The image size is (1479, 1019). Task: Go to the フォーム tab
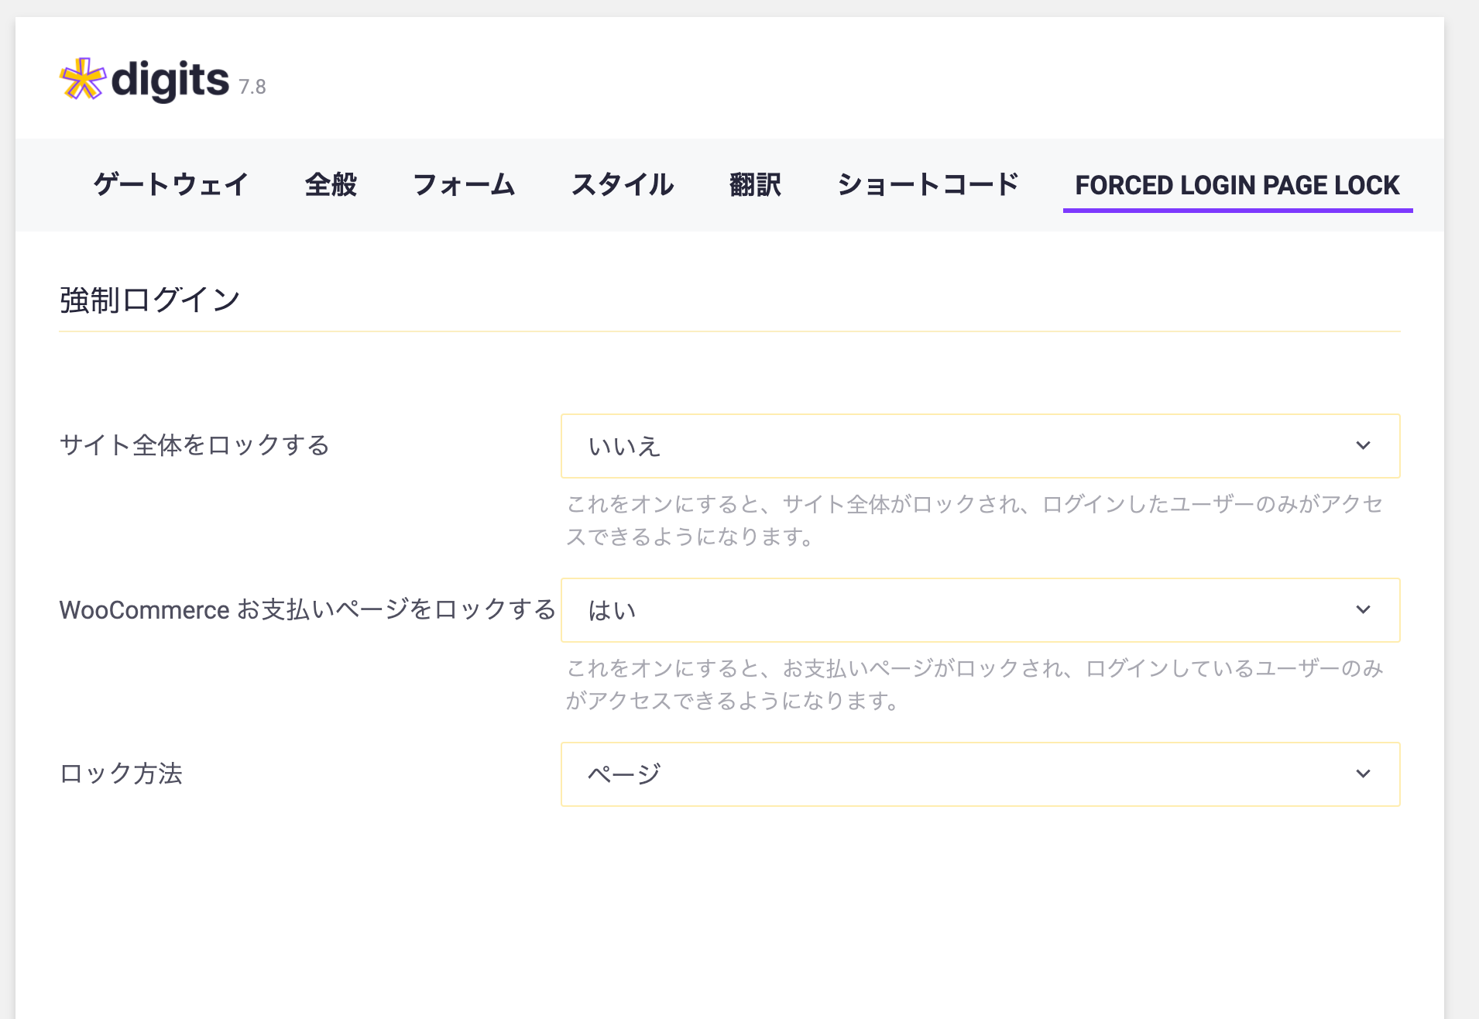point(464,185)
